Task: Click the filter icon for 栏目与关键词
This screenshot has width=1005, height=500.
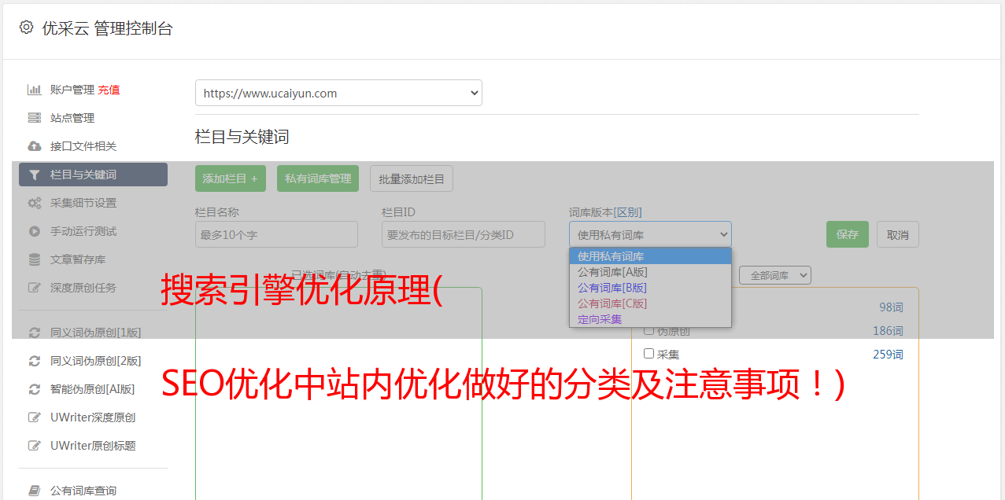Action: click(35, 175)
